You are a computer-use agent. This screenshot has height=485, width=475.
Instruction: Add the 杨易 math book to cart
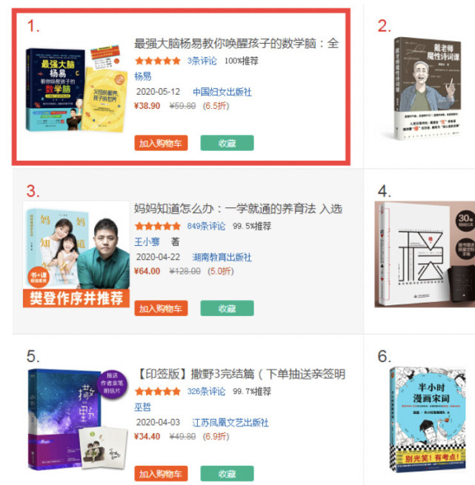161,143
